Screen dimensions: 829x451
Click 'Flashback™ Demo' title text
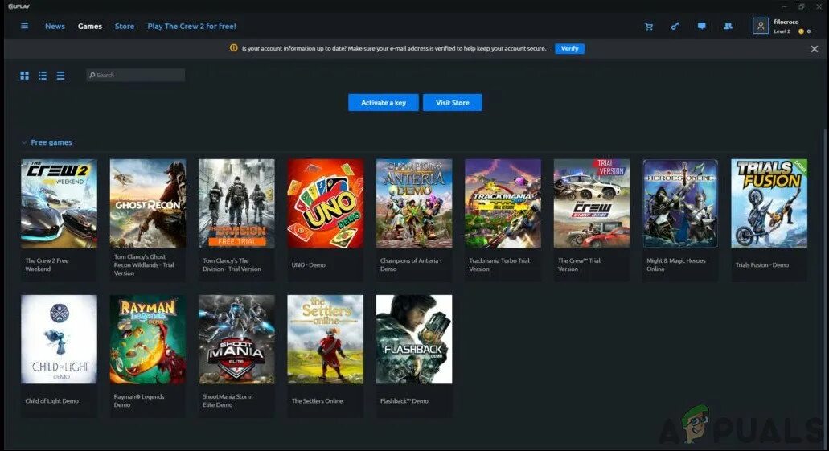(x=404, y=401)
